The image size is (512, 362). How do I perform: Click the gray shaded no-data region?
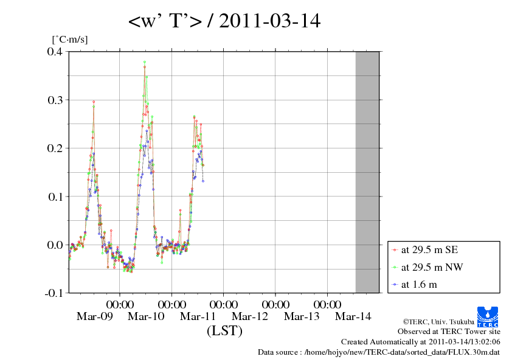pos(367,172)
